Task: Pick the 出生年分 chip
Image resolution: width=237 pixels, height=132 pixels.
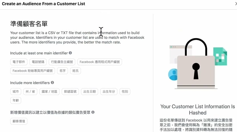Action: [x=109, y=92]
